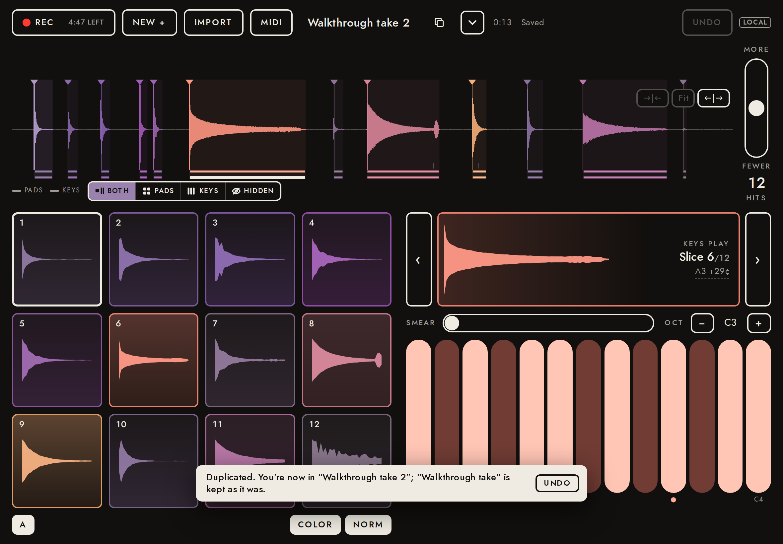Trigger pad 10

point(153,461)
